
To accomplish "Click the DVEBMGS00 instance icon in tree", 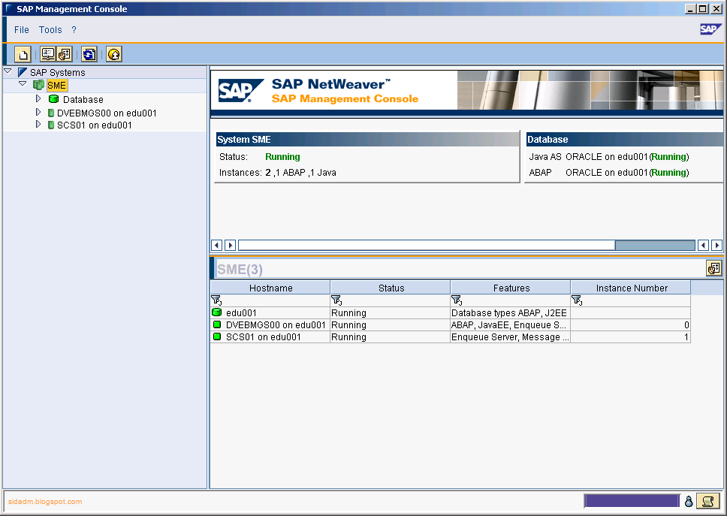I will coord(51,113).
